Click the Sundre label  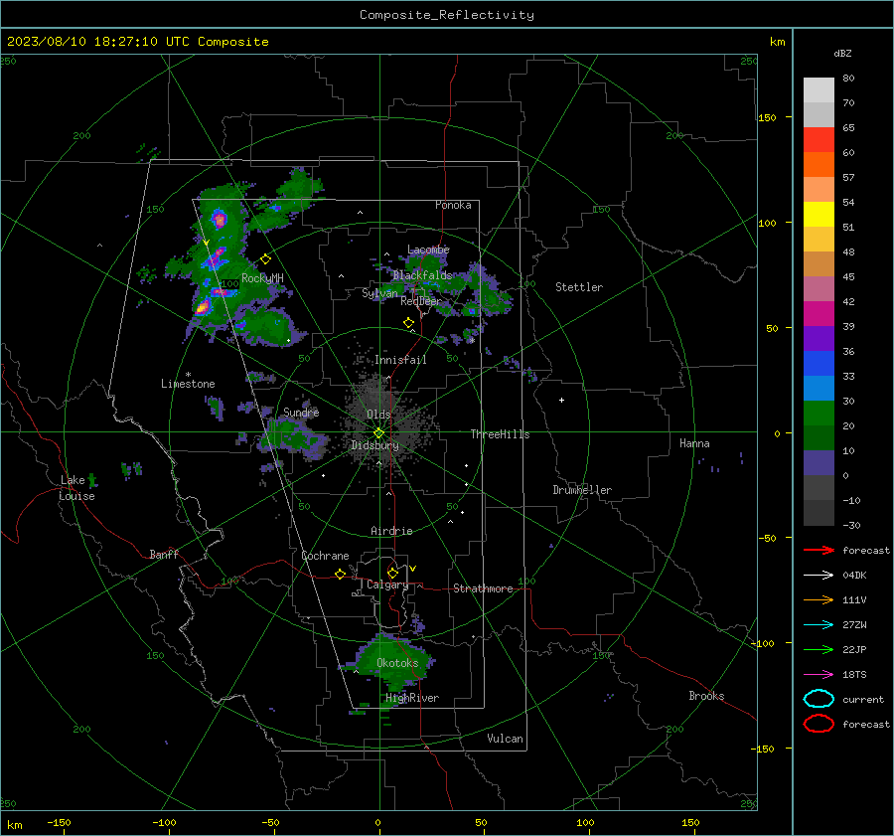301,412
